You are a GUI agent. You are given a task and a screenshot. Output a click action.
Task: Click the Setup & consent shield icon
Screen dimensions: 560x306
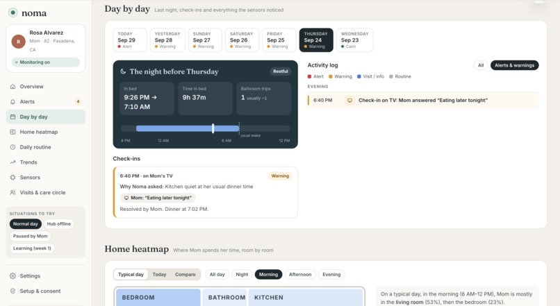pyautogui.click(x=13, y=291)
